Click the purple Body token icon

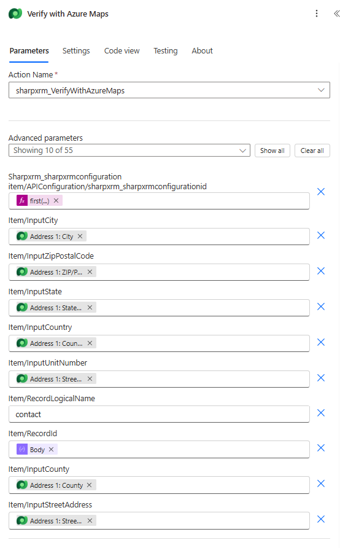[x=22, y=450]
